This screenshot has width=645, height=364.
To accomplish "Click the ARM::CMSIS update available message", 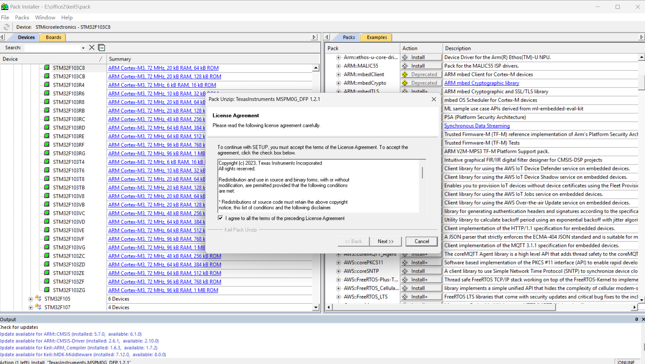I will click(x=71, y=334).
